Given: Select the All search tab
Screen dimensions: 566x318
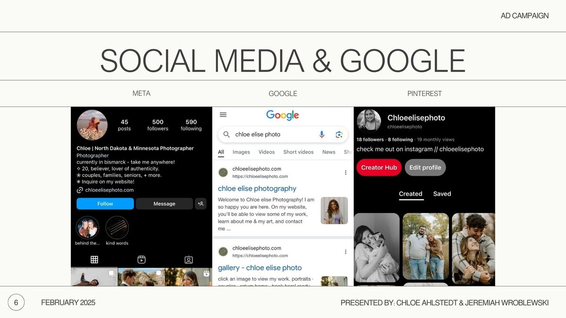Looking at the screenshot, I should click(x=221, y=152).
